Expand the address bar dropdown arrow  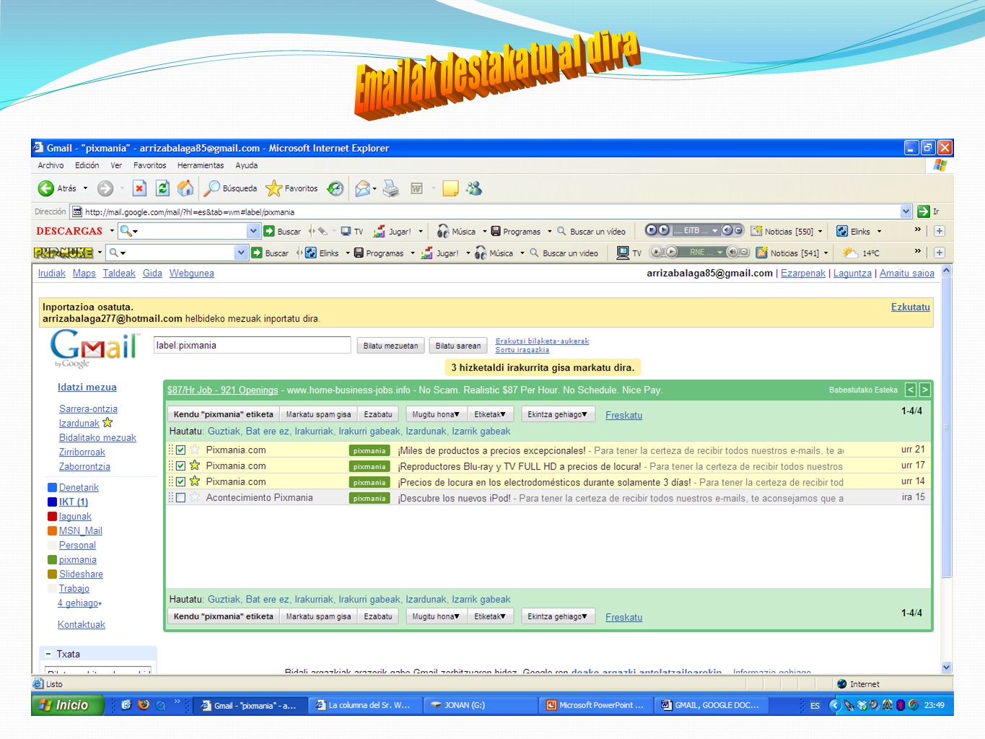click(906, 211)
